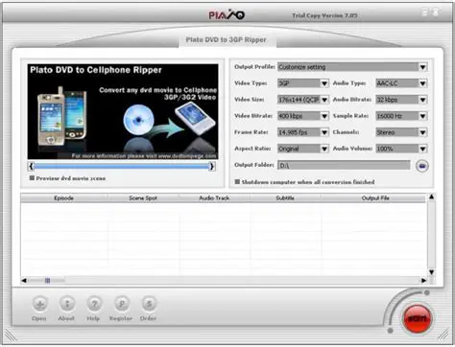Click list scroll down arrow
The height and width of the screenshot is (347, 455).
[x=431, y=272]
